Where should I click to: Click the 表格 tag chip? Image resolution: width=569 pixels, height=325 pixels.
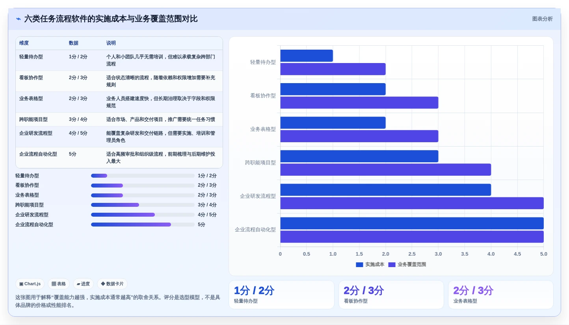pos(59,284)
